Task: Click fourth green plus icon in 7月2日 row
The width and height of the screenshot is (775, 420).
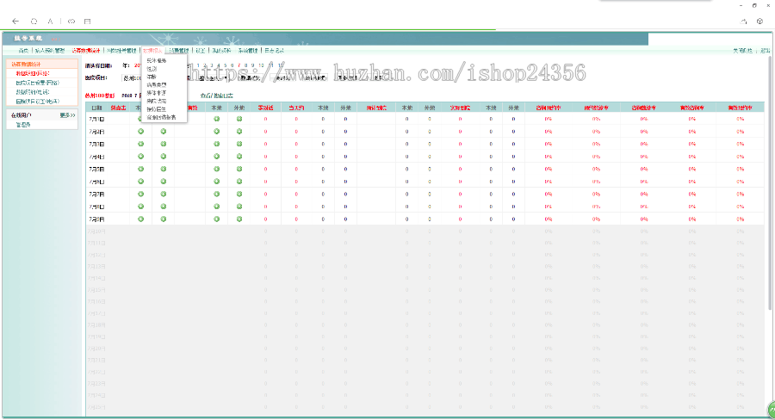Action: point(239,132)
